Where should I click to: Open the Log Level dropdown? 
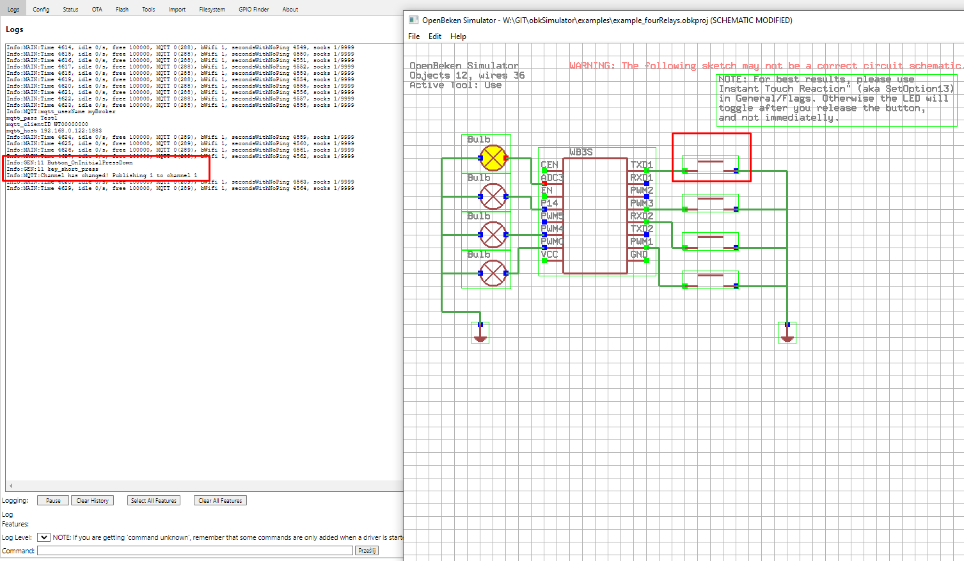(x=43, y=537)
